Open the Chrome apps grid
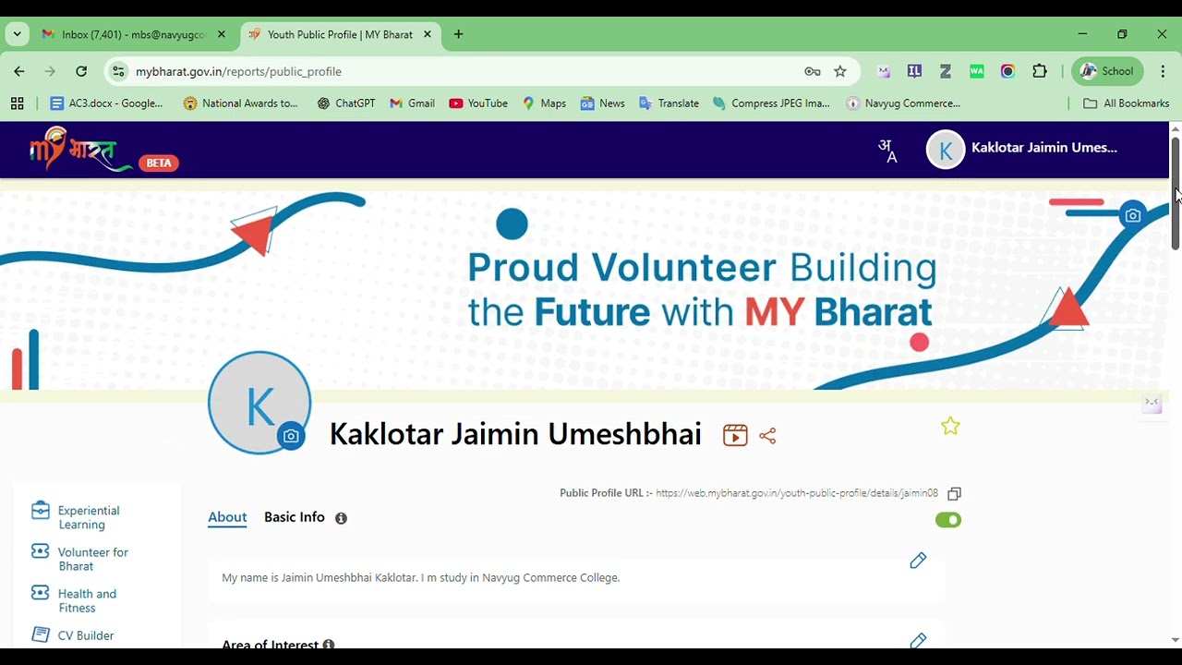1182x665 pixels. pos(17,103)
